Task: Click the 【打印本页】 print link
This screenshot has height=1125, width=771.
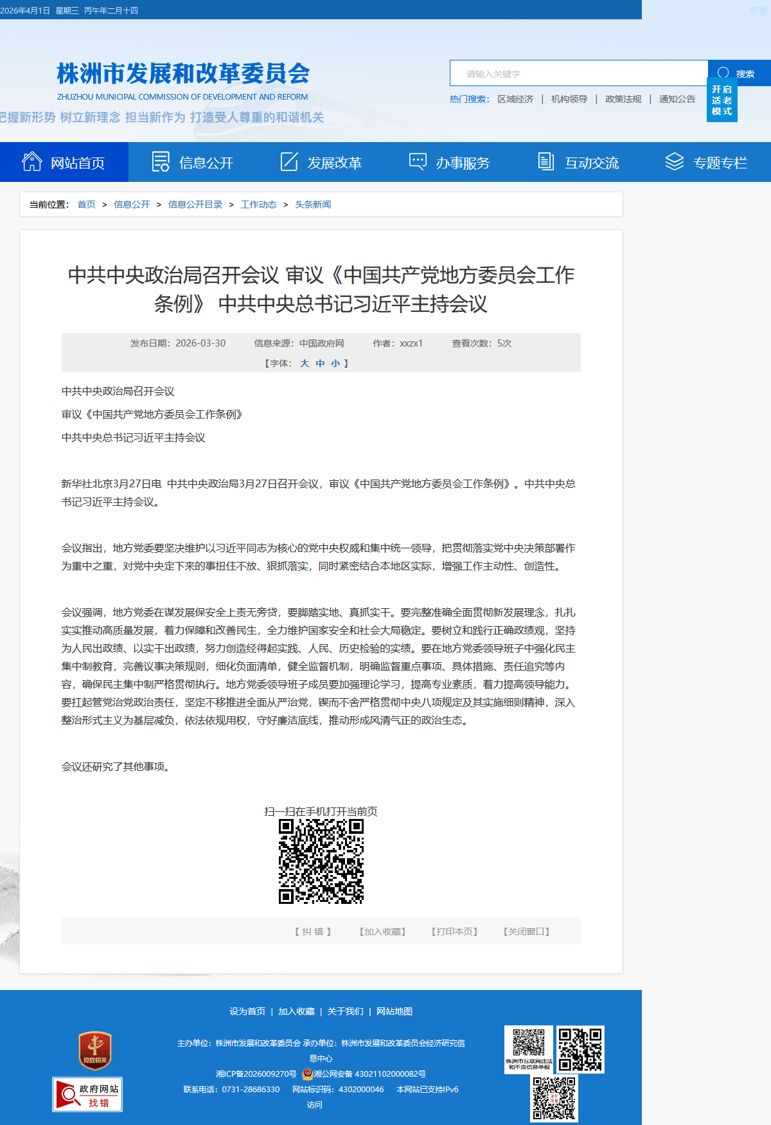Action: click(454, 932)
